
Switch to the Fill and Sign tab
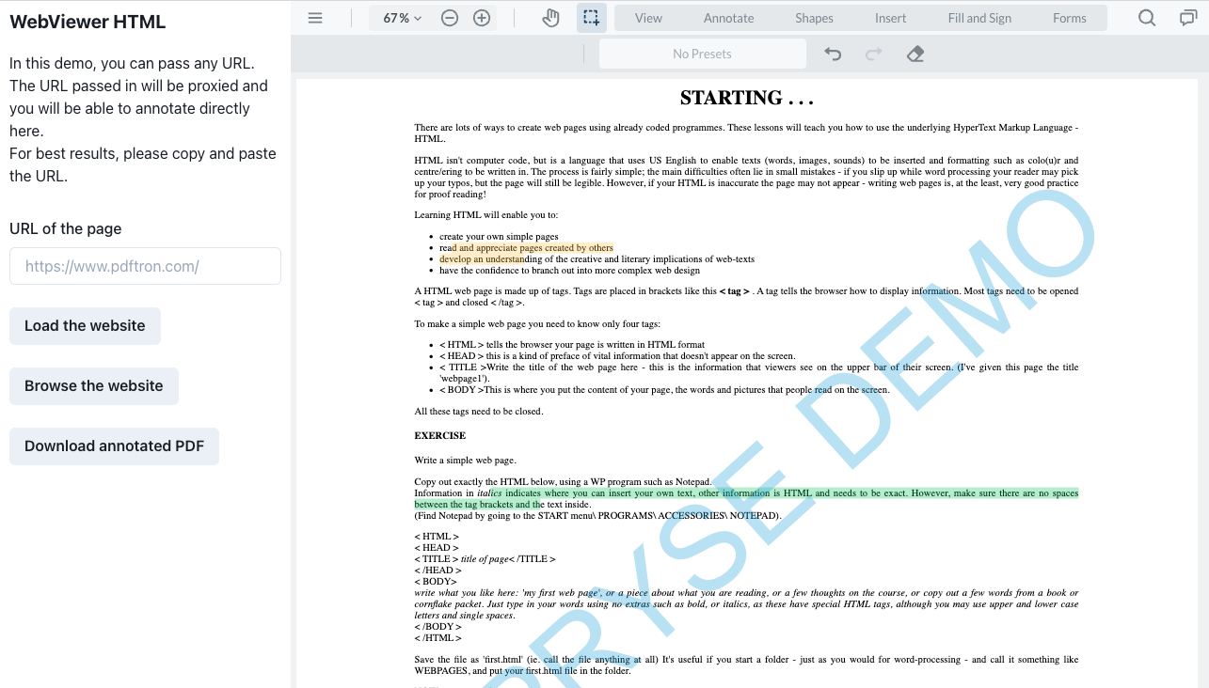point(979,18)
